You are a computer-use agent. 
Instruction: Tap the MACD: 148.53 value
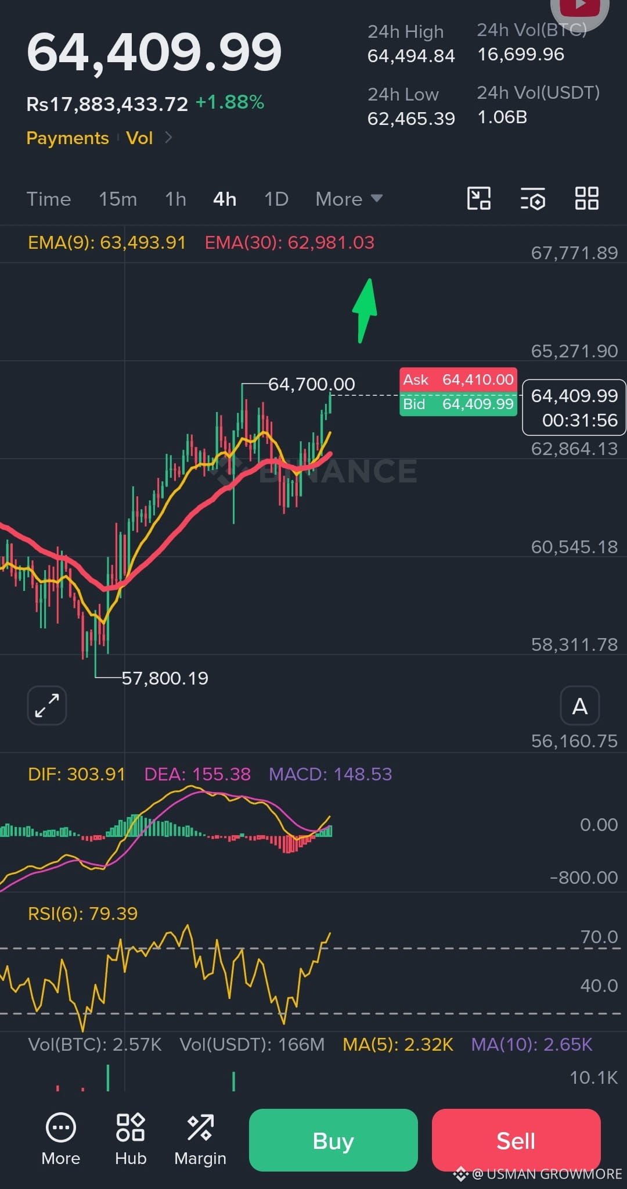point(330,774)
